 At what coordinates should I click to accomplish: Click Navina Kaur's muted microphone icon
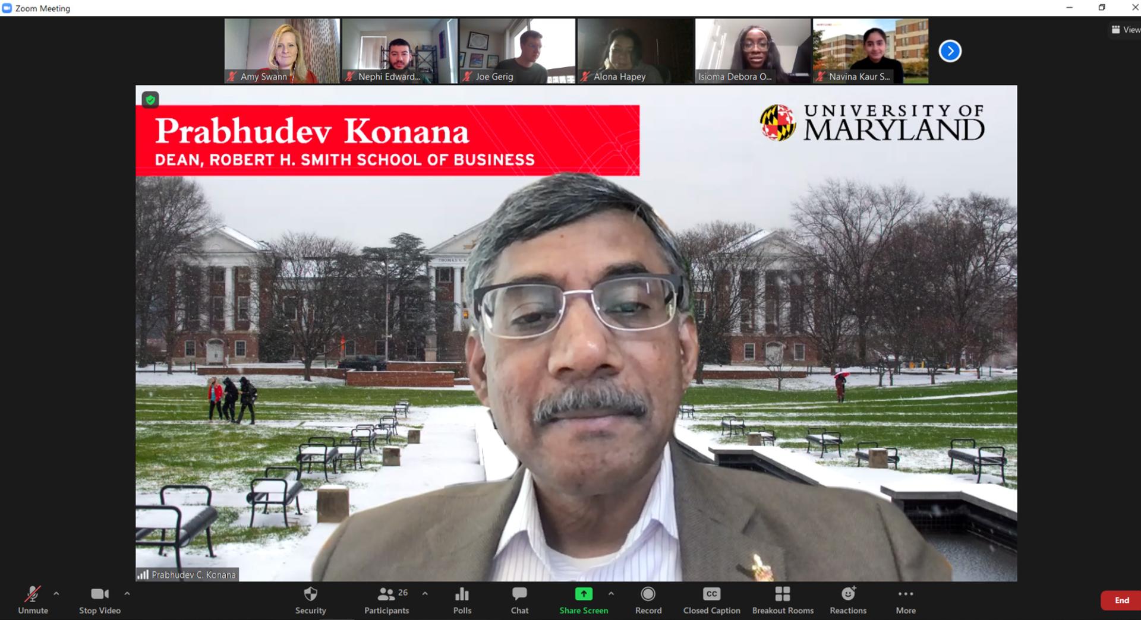[821, 76]
